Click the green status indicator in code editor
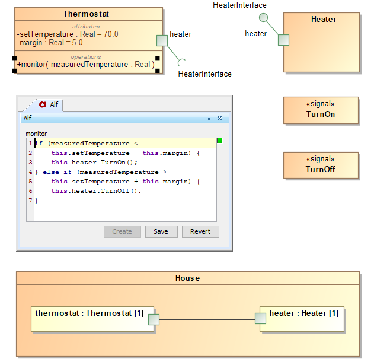This screenshot has width=374, height=362. coord(219,141)
